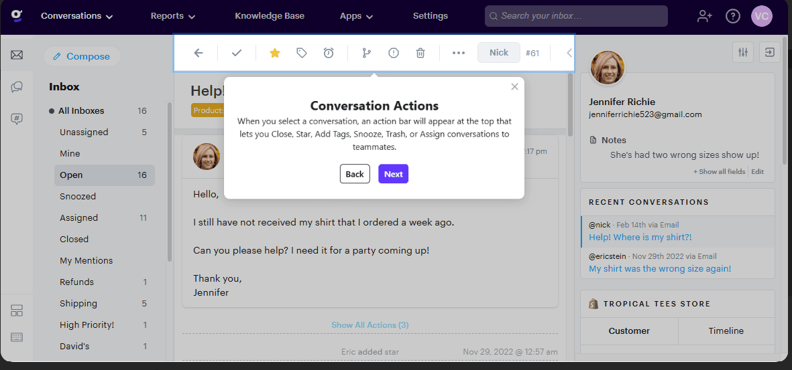The height and width of the screenshot is (370, 792).
Task: Click the inbox list scrollbar
Action: 170,181
